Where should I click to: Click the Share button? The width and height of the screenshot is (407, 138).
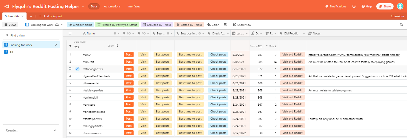pyautogui.click(x=385, y=6)
